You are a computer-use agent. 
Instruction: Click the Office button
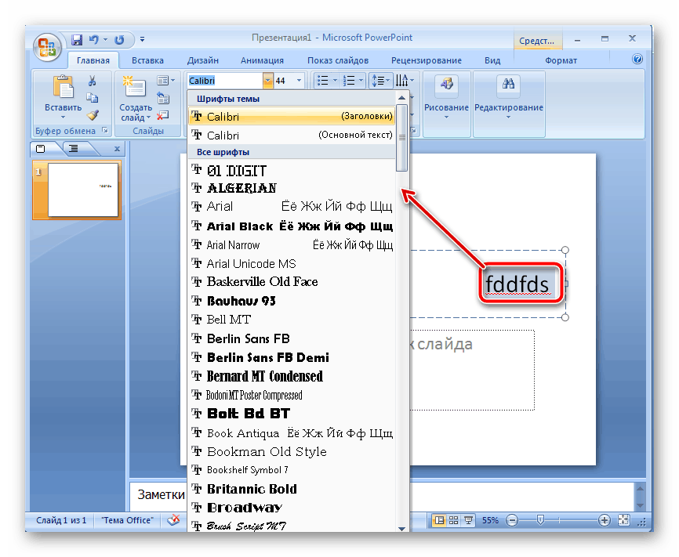[48, 45]
